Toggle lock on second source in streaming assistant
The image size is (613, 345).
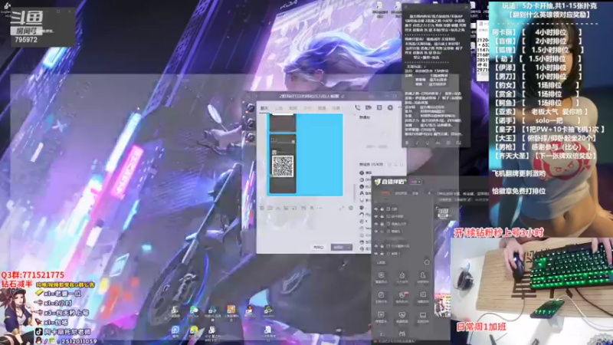pyautogui.click(x=382, y=216)
